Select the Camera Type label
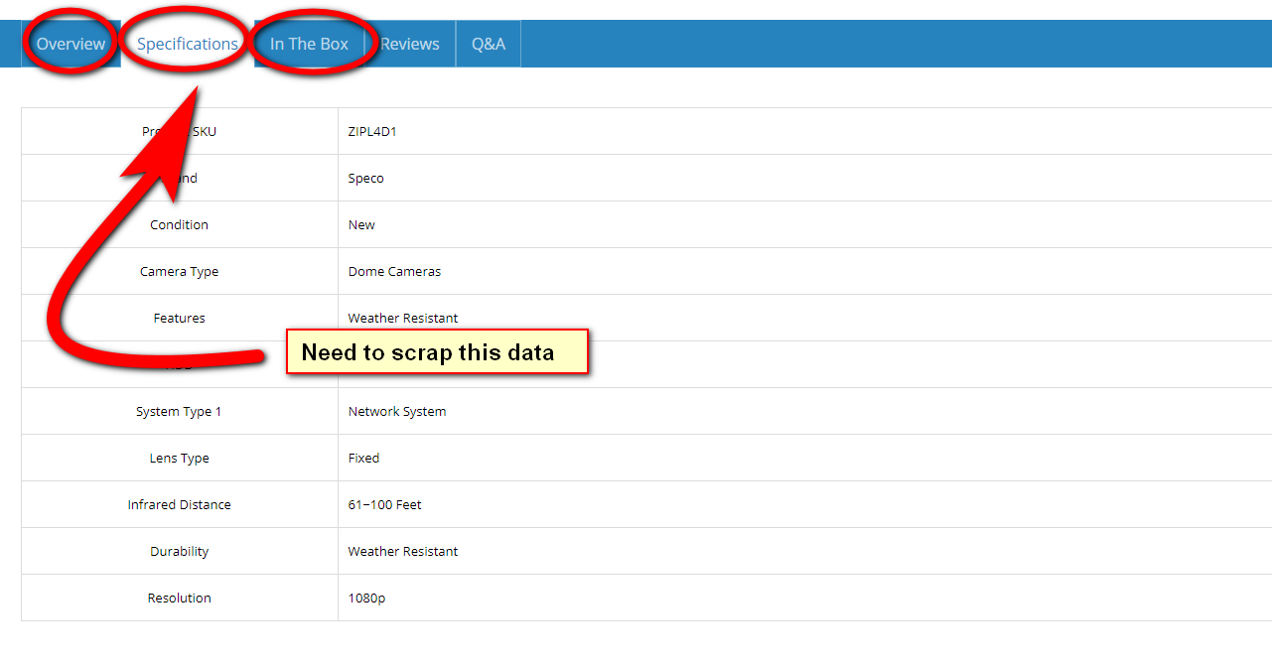The image size is (1272, 669). pos(179,272)
